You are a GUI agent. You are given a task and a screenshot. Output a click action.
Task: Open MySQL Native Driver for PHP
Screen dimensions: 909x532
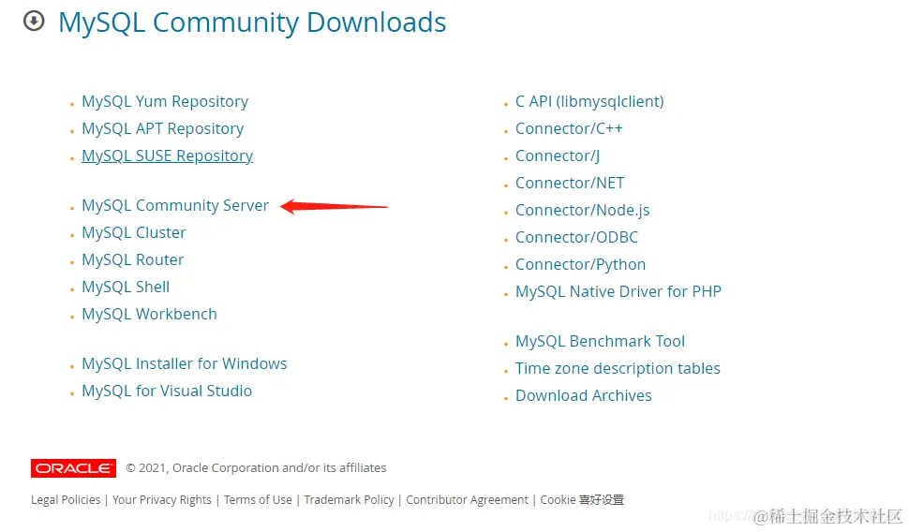[618, 291]
